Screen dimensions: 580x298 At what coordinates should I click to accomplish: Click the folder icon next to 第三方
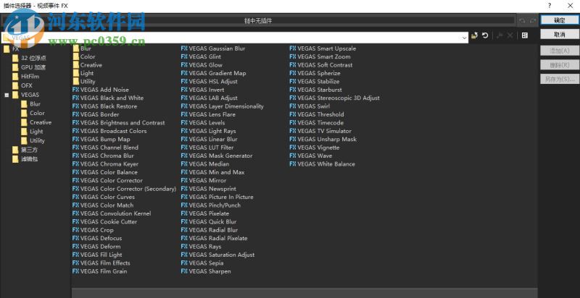click(x=15, y=150)
